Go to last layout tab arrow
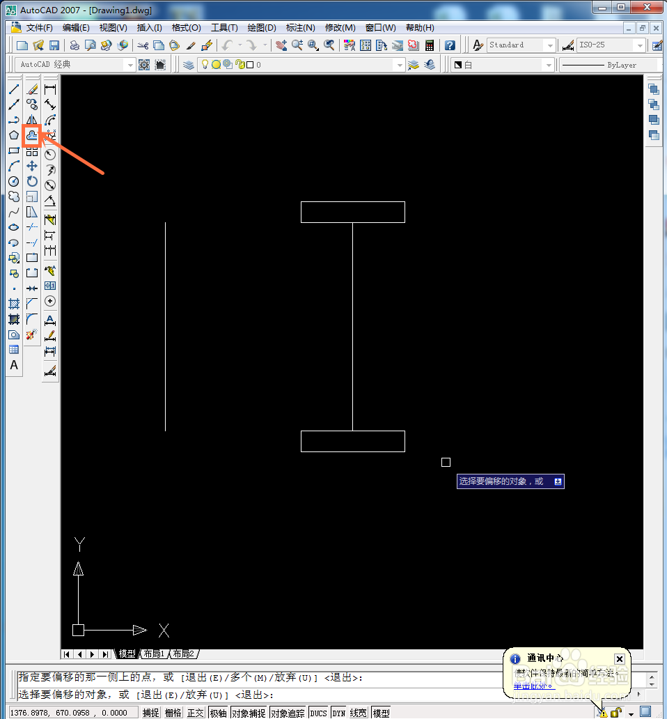The height and width of the screenshot is (719, 667). point(106,654)
